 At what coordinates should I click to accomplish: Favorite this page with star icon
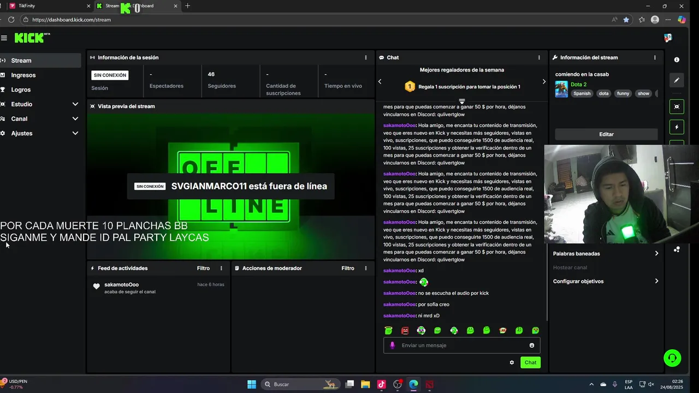[626, 20]
